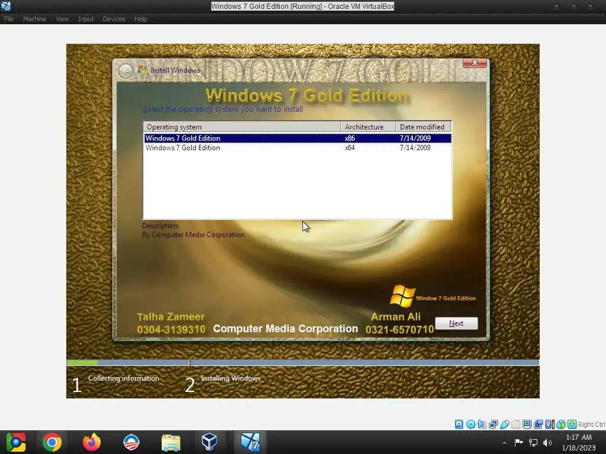Open the View menu
The height and width of the screenshot is (454, 606).
point(62,19)
